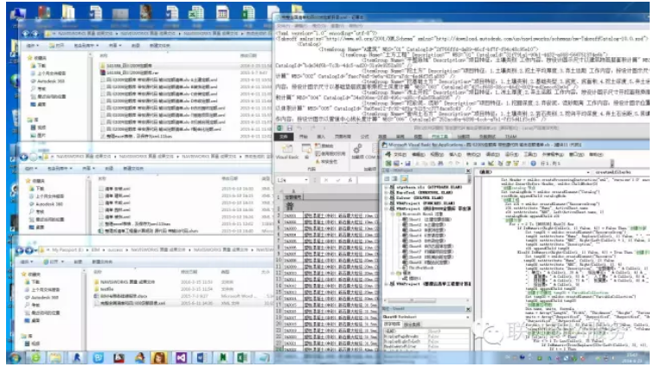This screenshot has height=367, width=654.
Task: Click the fx insert function icon in Excel
Action: click(350, 180)
